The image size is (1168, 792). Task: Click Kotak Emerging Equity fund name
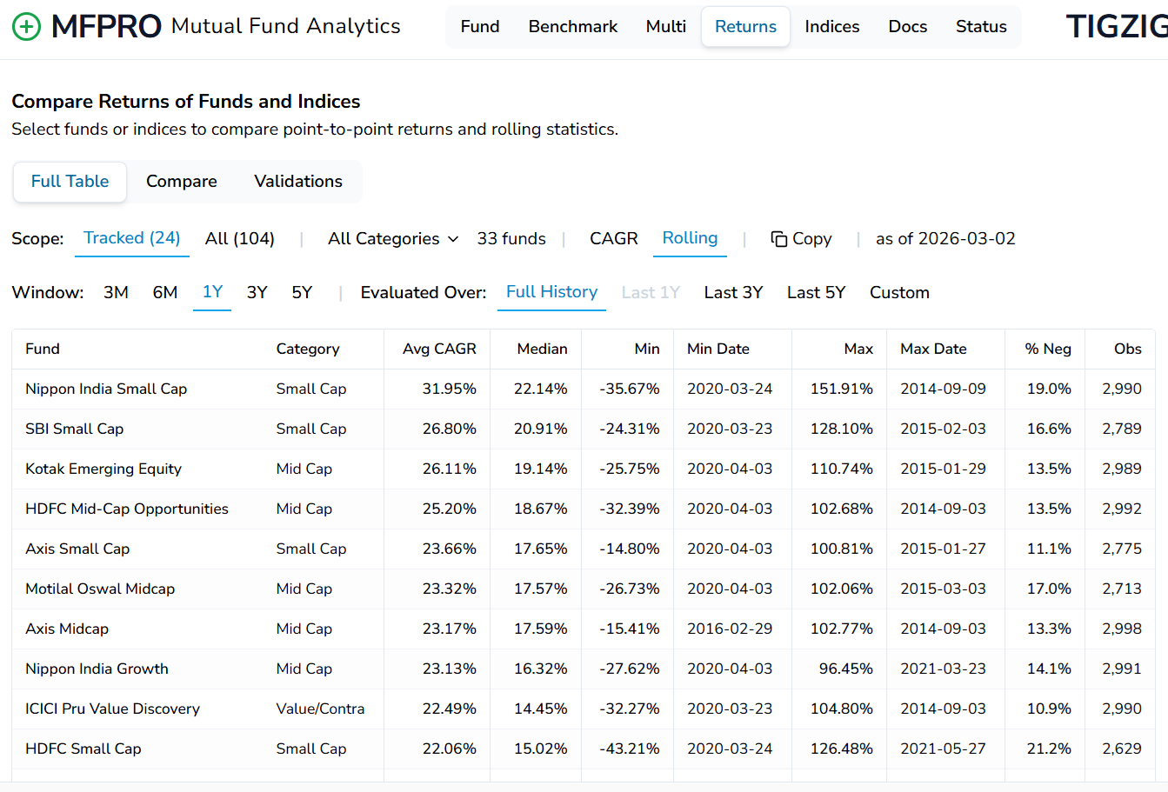103,469
